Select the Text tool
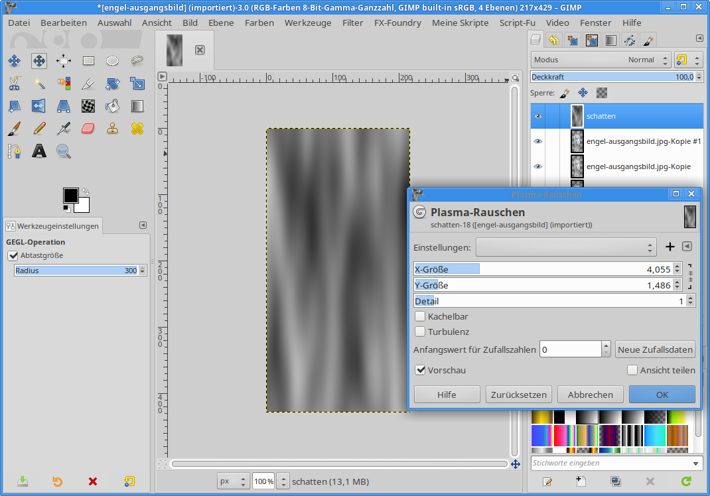Viewport: 710px width, 496px height. [x=39, y=151]
